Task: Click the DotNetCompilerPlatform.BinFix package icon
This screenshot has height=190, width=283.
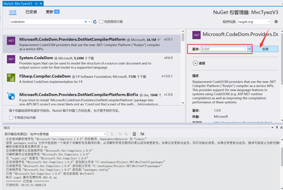Action: [11, 96]
